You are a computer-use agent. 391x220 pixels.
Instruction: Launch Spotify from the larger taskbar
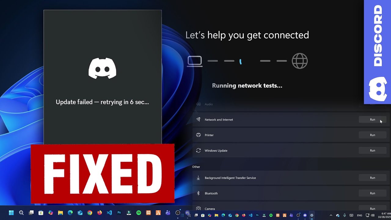[139, 213]
